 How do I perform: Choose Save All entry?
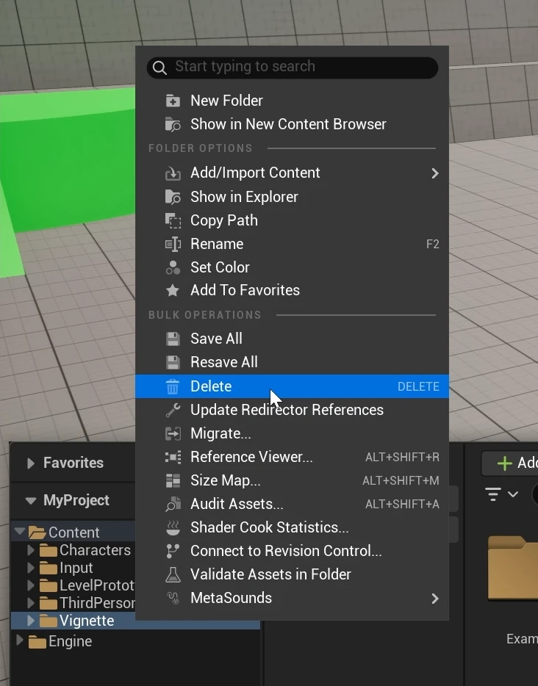292,339
